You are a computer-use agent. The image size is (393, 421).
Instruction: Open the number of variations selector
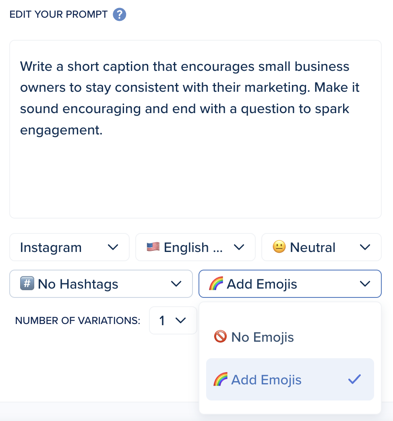(173, 320)
